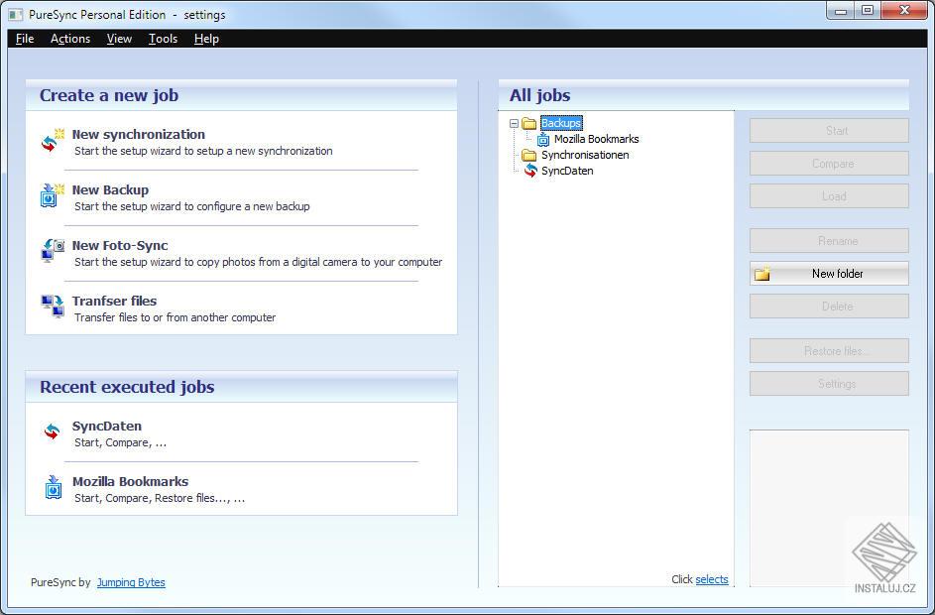Click the New synchronization arrows icon
The width and height of the screenshot is (935, 615).
click(x=53, y=141)
